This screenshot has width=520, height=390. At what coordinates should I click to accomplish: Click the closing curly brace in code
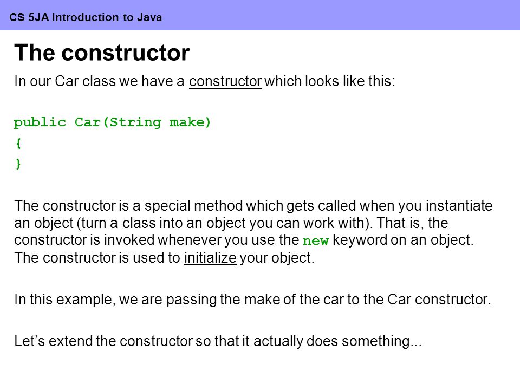pyautogui.click(x=18, y=164)
